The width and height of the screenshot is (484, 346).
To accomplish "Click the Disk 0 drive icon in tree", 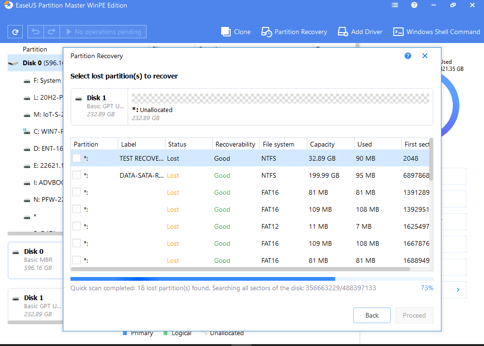I will [x=13, y=63].
